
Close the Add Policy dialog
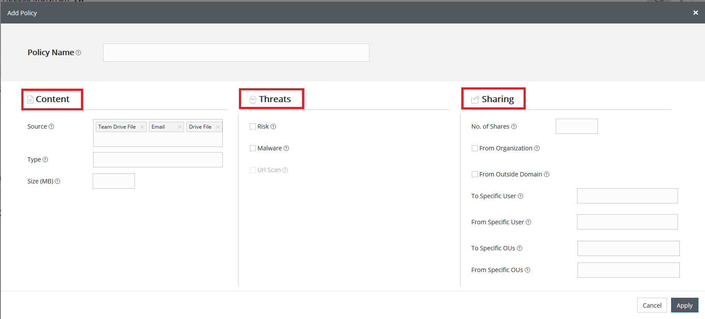click(x=695, y=13)
